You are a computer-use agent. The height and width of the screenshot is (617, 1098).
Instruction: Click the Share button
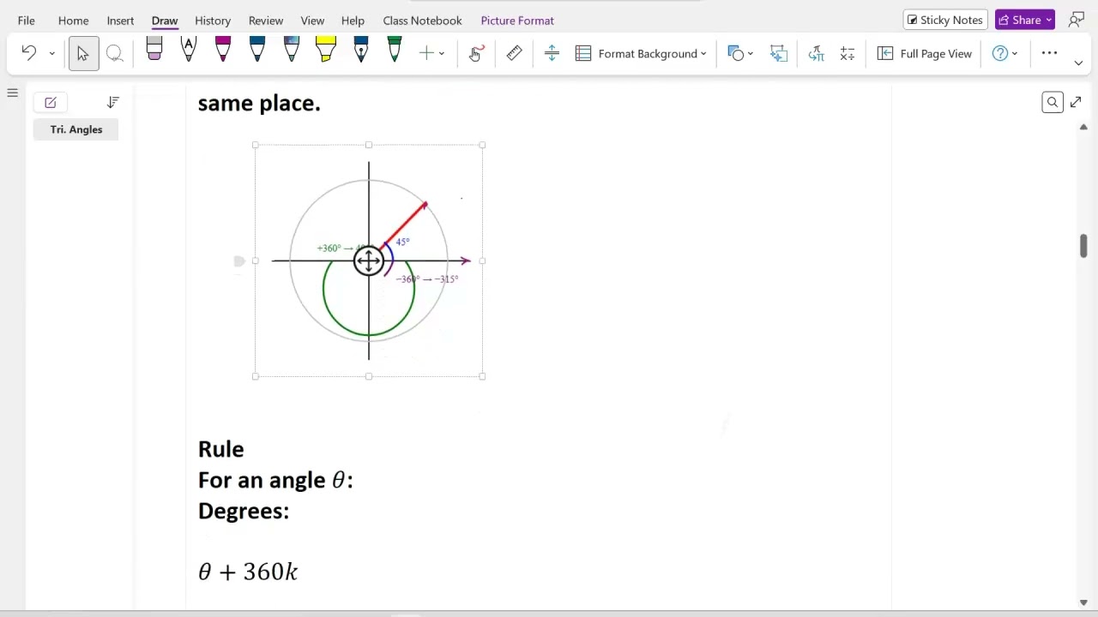[1025, 20]
